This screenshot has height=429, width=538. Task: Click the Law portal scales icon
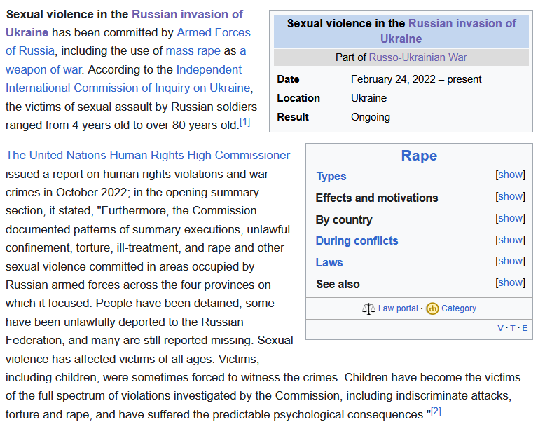pos(368,309)
